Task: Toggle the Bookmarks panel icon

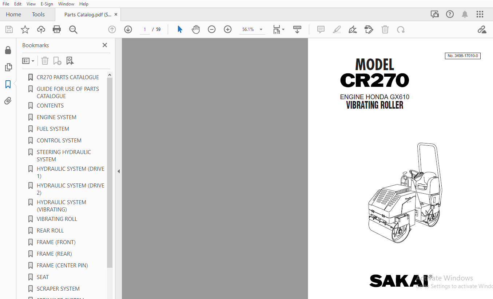Action: point(8,84)
